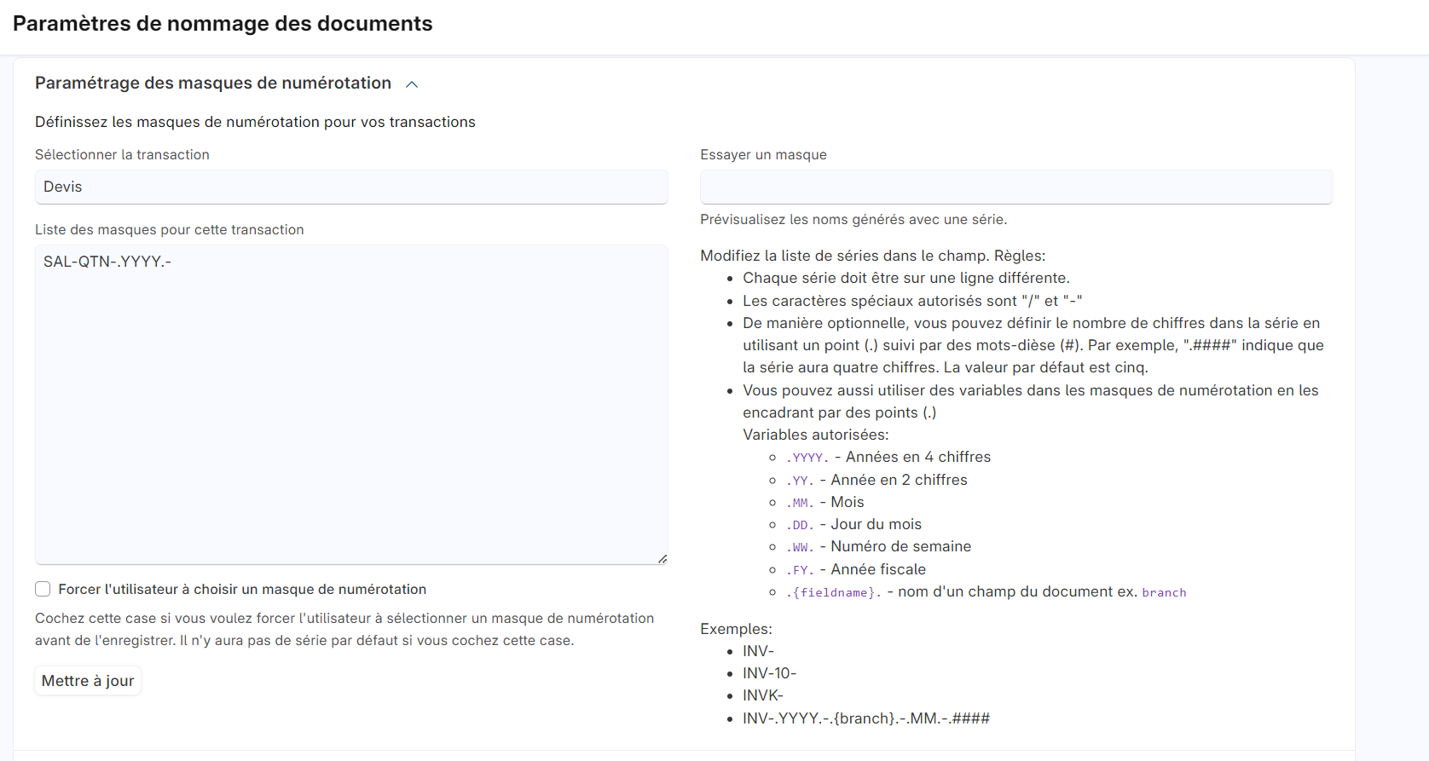Click the .YYYY. variable code
1429x761 pixels.
tap(807, 458)
